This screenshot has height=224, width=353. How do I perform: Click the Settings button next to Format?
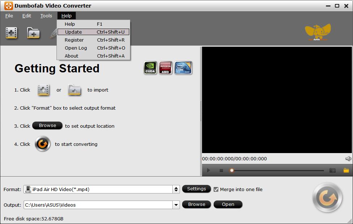196,189
